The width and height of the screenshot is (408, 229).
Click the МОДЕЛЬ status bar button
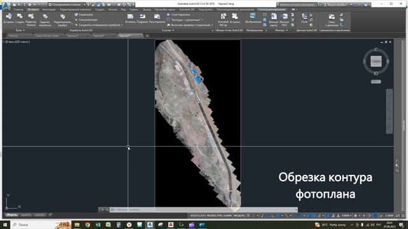(239, 216)
